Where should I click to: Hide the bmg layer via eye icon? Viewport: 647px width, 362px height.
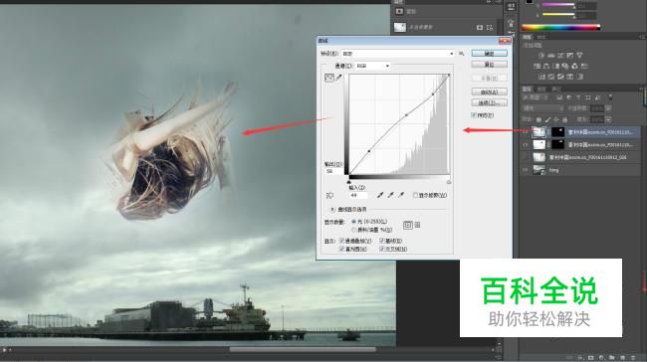click(526, 170)
